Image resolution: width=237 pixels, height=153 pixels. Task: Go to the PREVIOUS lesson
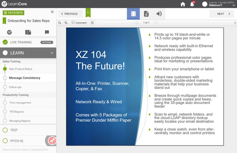(70, 14)
